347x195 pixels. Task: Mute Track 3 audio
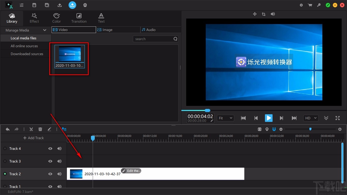pyautogui.click(x=59, y=161)
